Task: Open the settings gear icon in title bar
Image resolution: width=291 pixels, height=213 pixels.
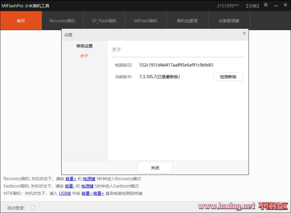Action: click(x=266, y=5)
